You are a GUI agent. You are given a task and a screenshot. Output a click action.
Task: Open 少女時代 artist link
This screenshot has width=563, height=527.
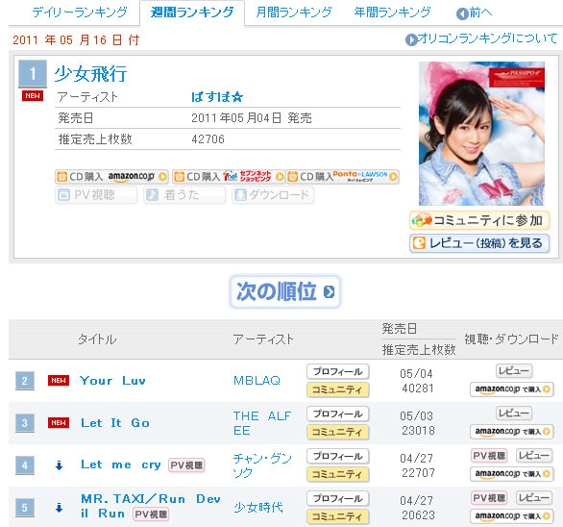click(x=258, y=507)
